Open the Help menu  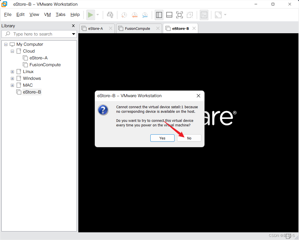75,14
